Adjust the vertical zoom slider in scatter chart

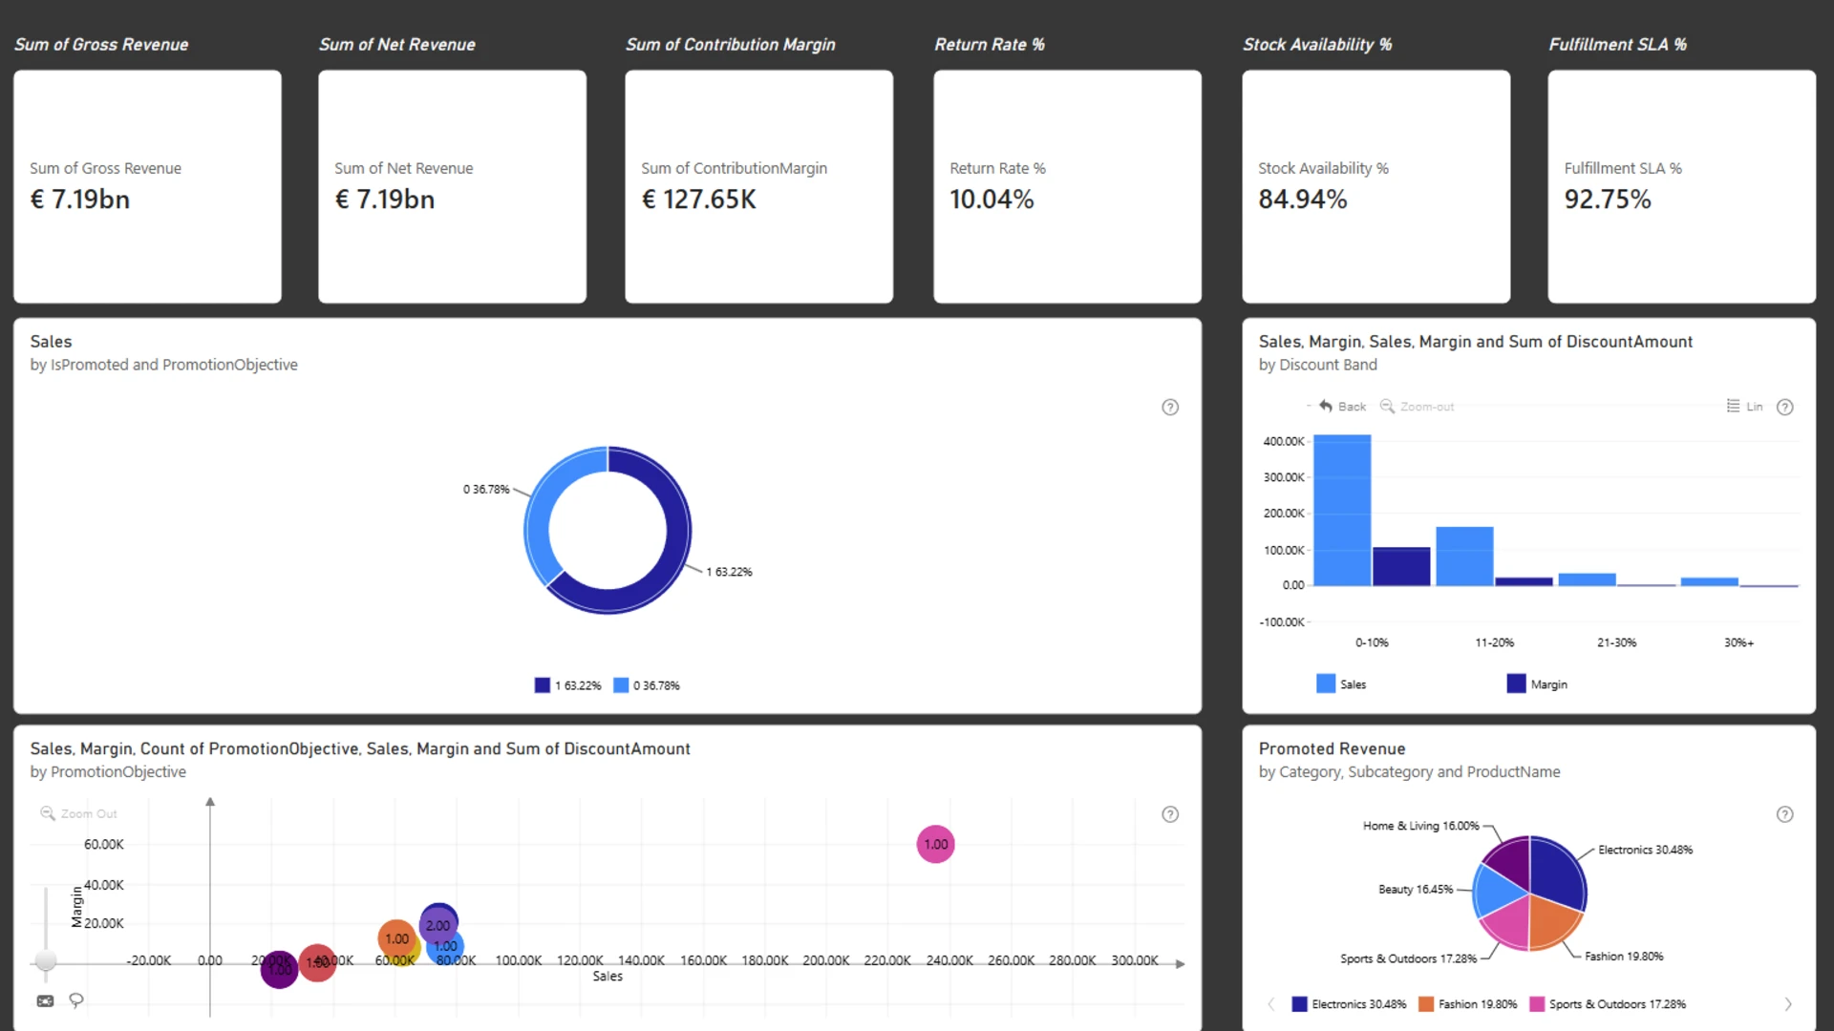click(x=46, y=960)
